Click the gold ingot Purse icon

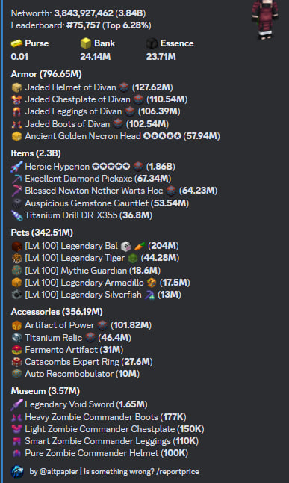[x=16, y=43]
